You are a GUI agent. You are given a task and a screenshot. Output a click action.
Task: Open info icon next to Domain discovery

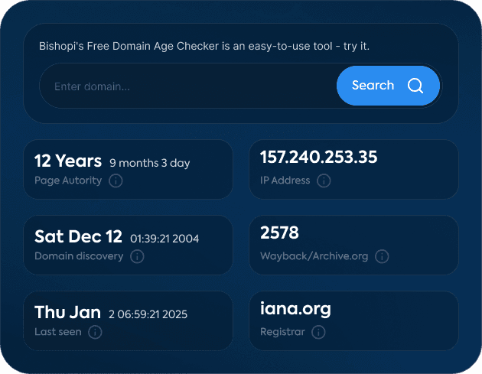pyautogui.click(x=137, y=256)
